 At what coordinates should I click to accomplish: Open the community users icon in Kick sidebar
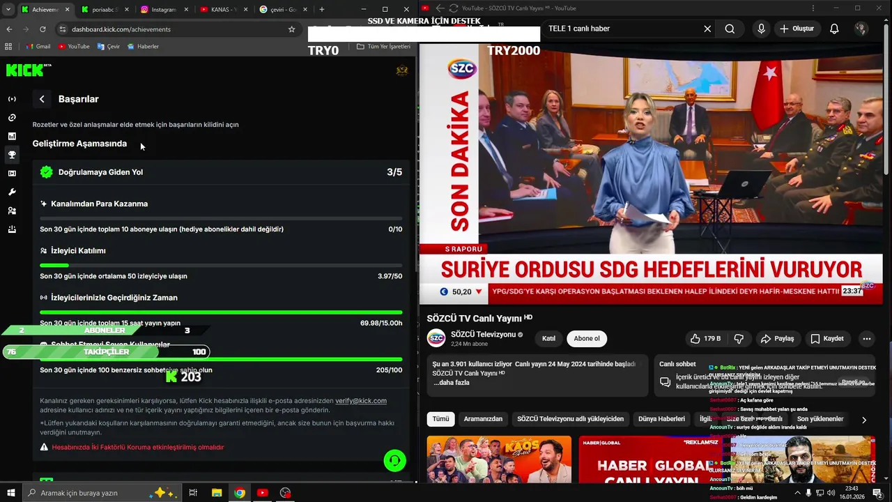[x=12, y=211]
